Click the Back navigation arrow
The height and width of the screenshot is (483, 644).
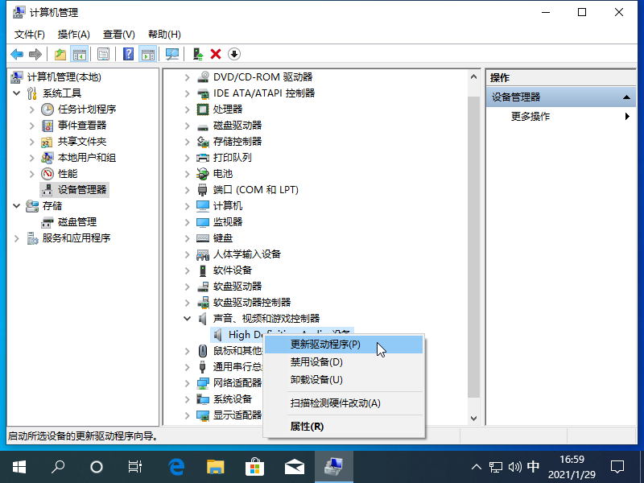click(18, 53)
